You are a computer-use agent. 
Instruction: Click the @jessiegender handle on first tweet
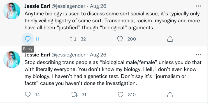click(x=68, y=6)
